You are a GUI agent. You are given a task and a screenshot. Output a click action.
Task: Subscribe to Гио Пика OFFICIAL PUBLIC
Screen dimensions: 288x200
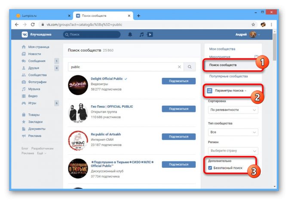coord(178,109)
